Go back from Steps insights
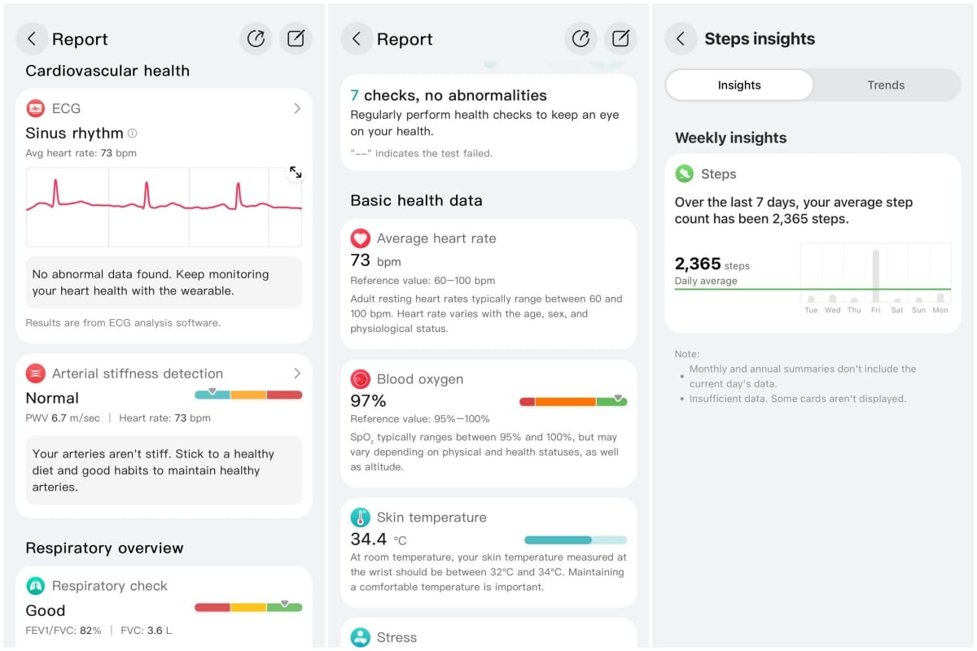The height and width of the screenshot is (651, 977). [681, 39]
